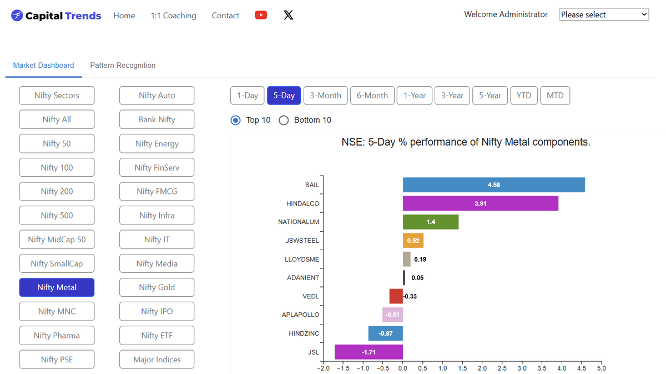
Task: Select the Nifty MidCap 50 button
Action: click(x=57, y=240)
